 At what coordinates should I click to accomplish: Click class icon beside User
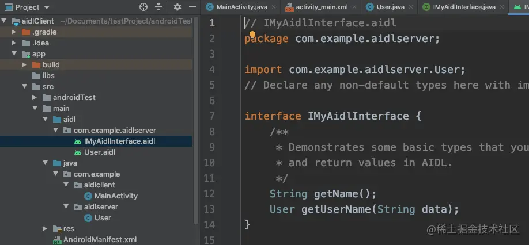click(x=88, y=218)
